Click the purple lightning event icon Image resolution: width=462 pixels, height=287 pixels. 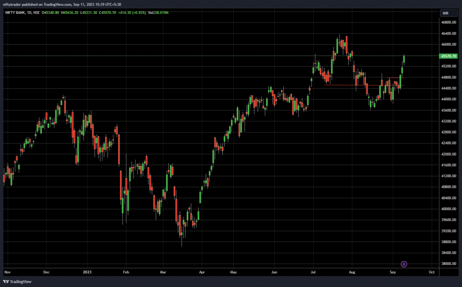404,264
